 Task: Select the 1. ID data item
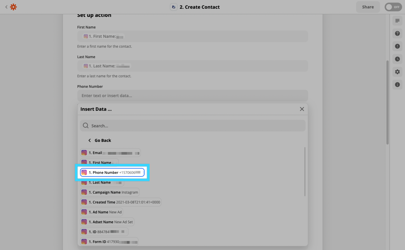click(104, 232)
